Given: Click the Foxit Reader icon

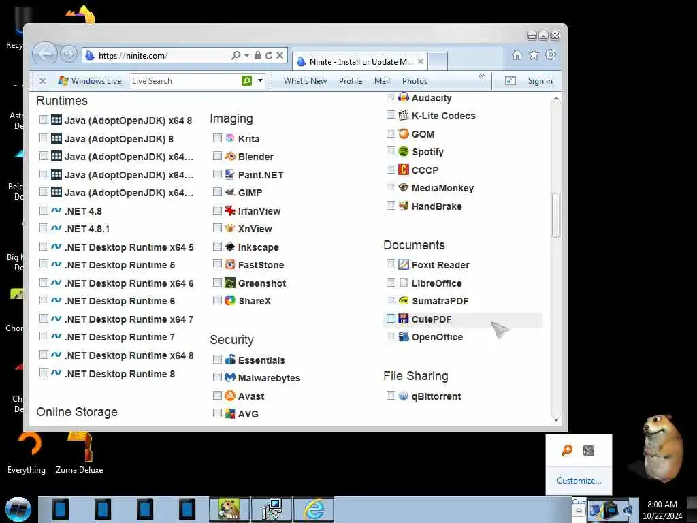Looking at the screenshot, I should pyautogui.click(x=404, y=264).
